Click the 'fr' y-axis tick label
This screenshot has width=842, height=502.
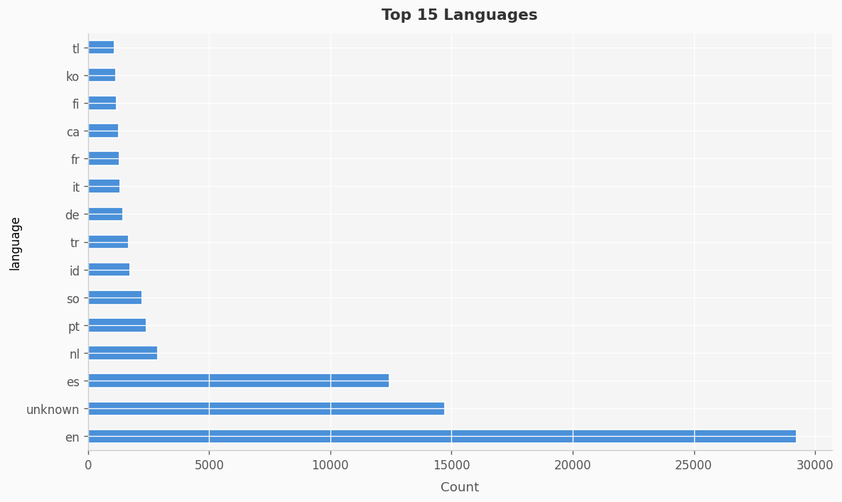click(75, 160)
